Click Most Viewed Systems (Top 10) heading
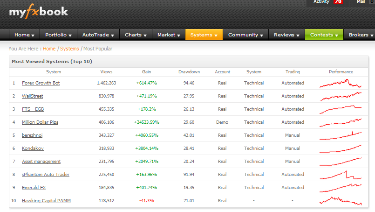 (52, 61)
